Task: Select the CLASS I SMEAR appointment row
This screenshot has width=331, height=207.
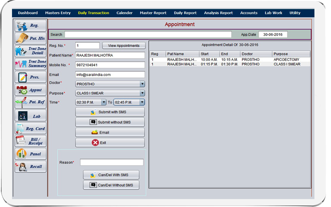Action: [230, 64]
